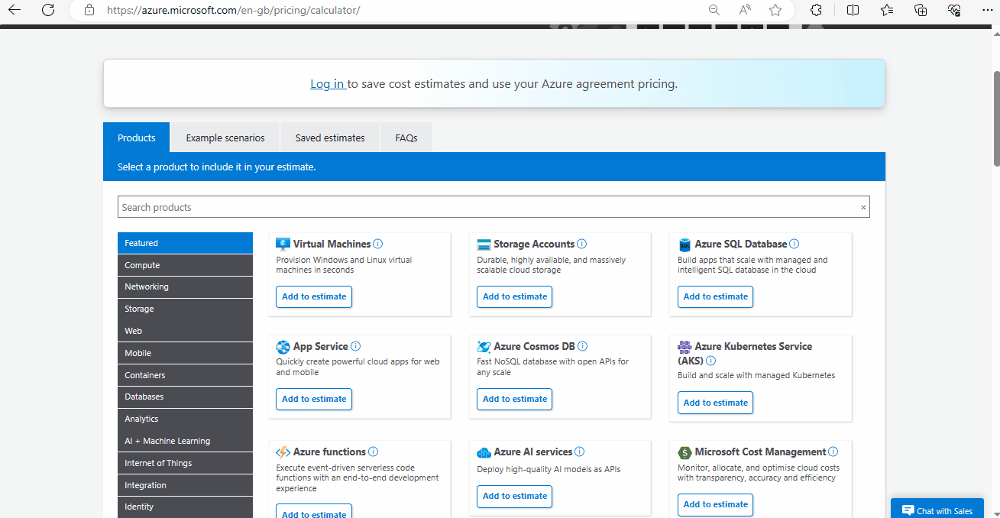1000x518 pixels.
Task: Open browser extensions puzzle icon
Action: [x=816, y=10]
